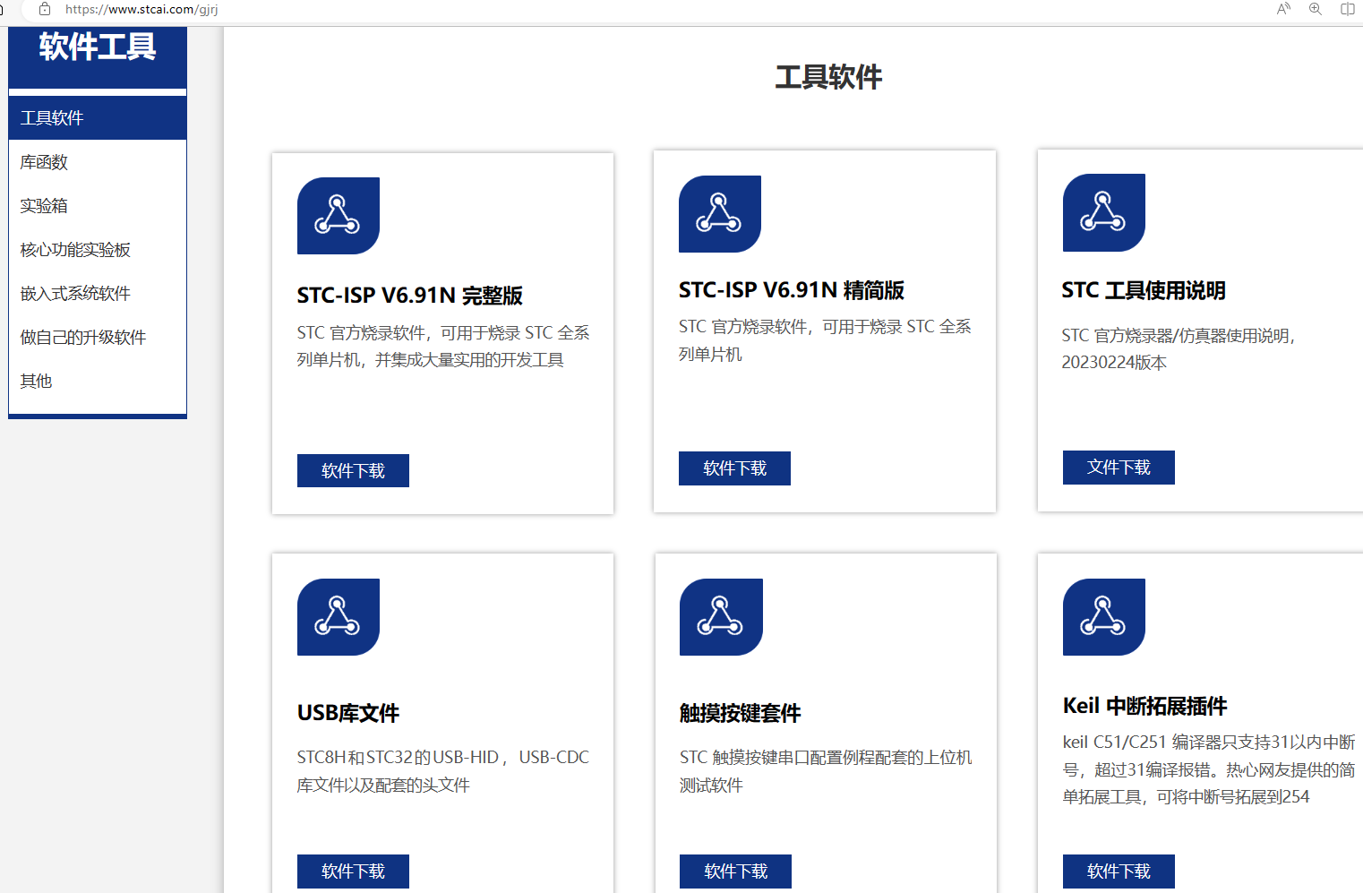Click 软件下载 under USB库文件
Image resolution: width=1363 pixels, height=893 pixels.
(353, 872)
